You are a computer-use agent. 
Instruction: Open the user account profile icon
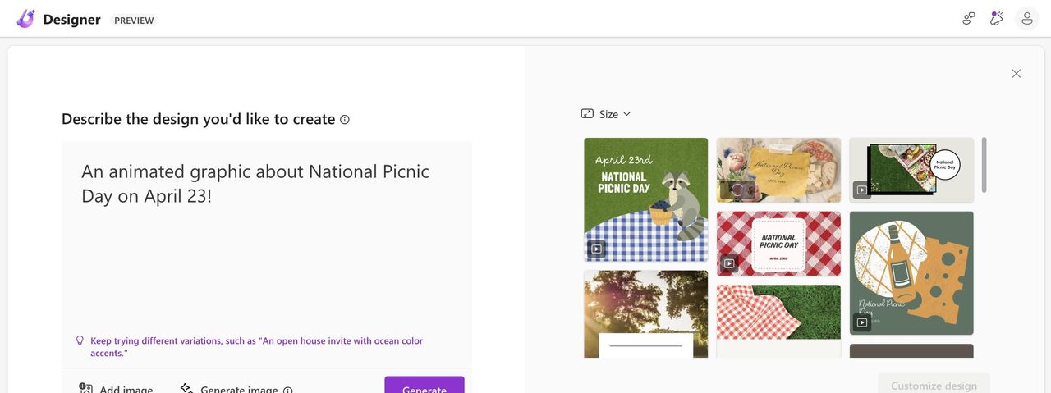[x=1026, y=19]
